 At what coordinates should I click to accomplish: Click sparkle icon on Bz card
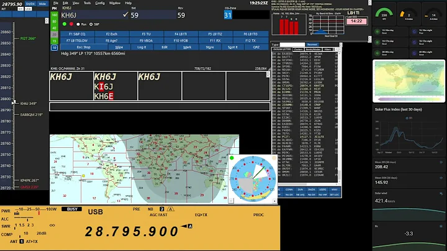(441, 227)
